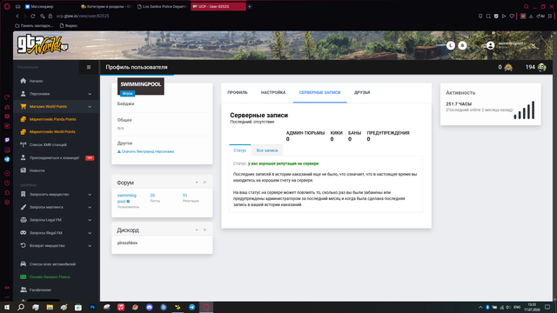Switch to Категории и разделы browser tab

(106, 6)
